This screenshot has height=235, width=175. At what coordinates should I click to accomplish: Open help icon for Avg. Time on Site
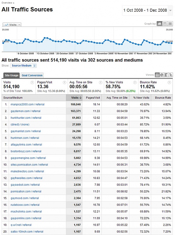[101, 82]
